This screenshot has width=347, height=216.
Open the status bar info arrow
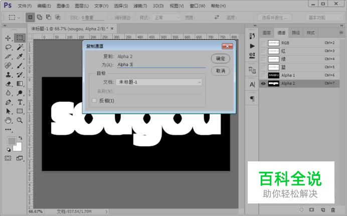pyautogui.click(x=106, y=211)
